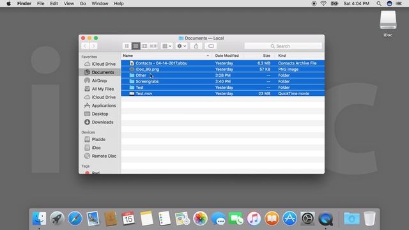Open Notification Center icon
Viewport: 409px width, 230px height.
(x=399, y=3)
